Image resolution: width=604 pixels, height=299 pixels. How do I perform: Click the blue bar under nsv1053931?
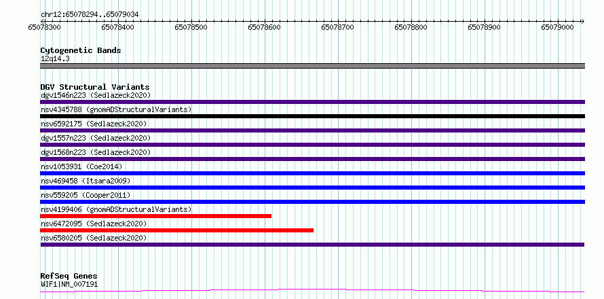point(312,173)
